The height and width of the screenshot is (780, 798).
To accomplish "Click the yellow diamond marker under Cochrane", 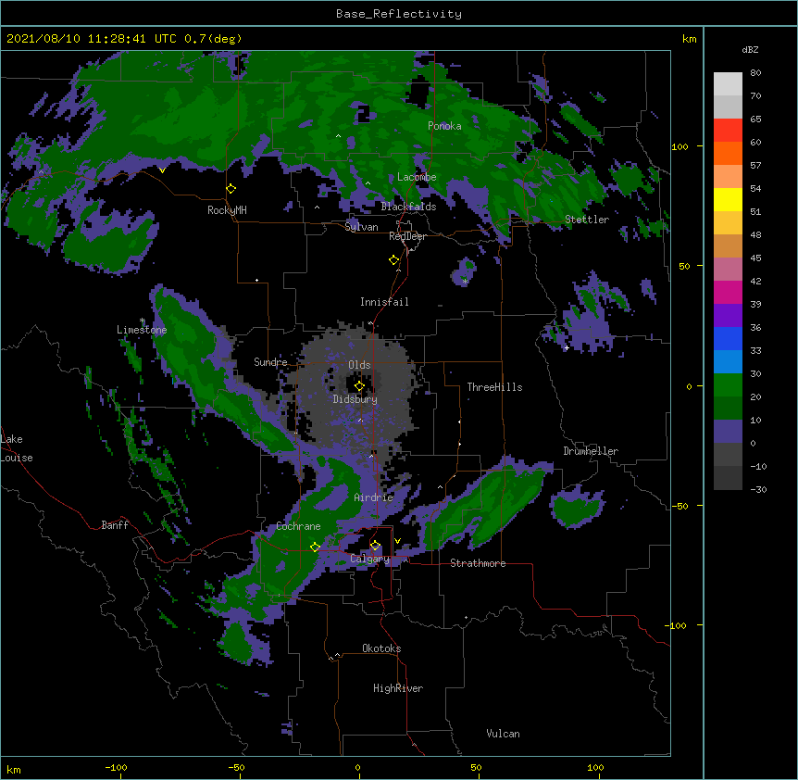I will 315,547.
